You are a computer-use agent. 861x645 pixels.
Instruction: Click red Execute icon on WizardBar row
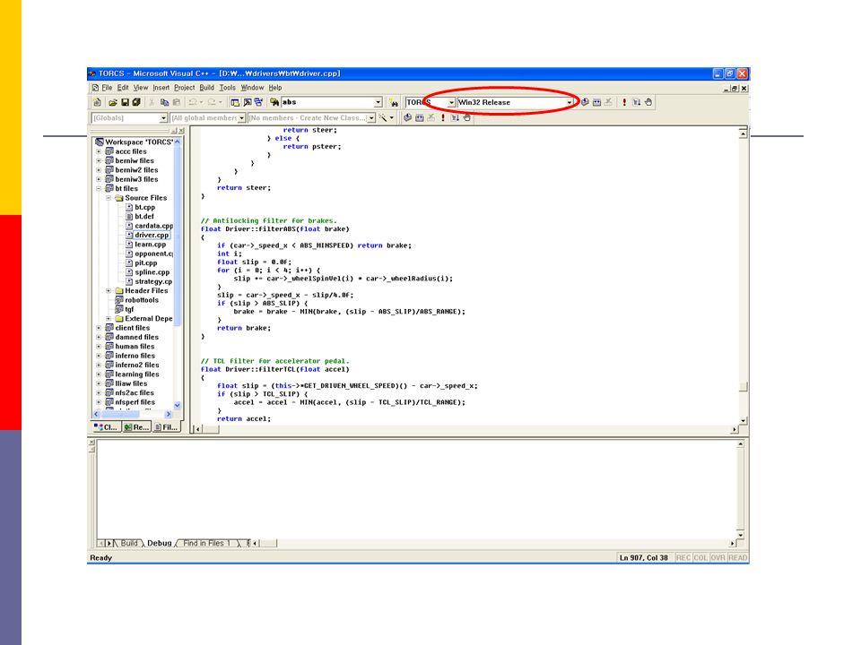(x=443, y=117)
